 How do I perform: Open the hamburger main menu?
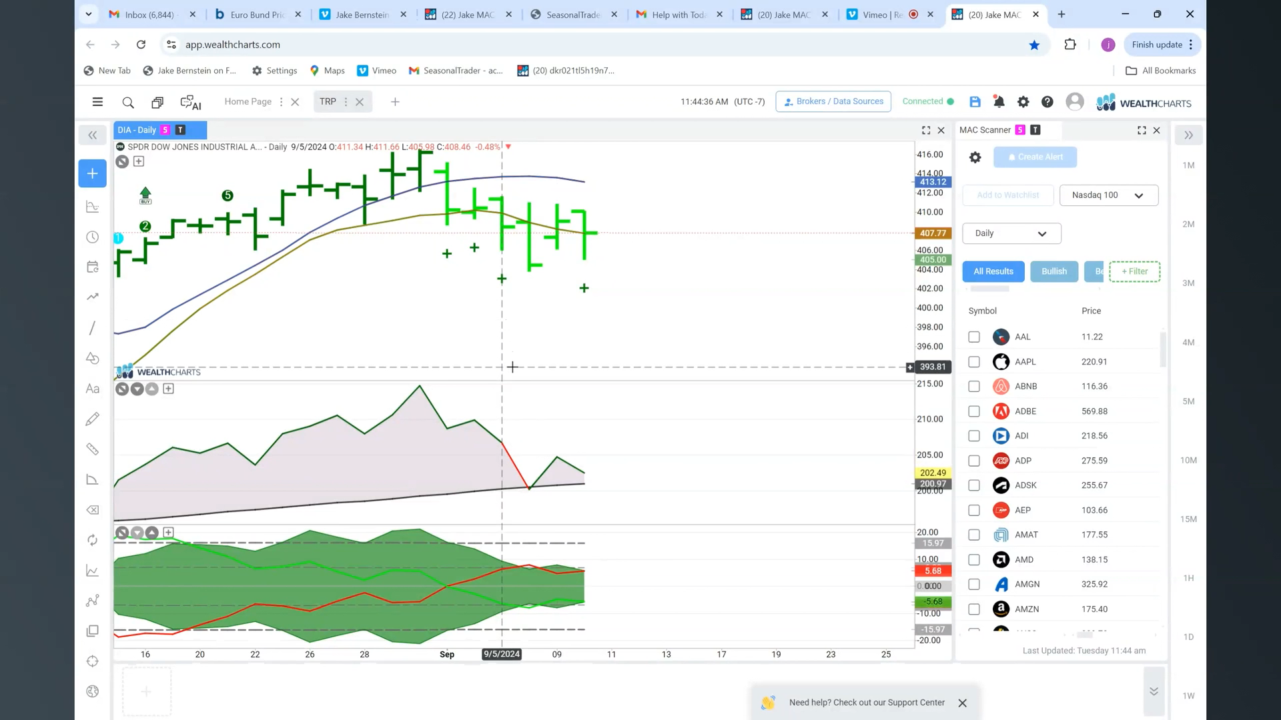coord(97,102)
